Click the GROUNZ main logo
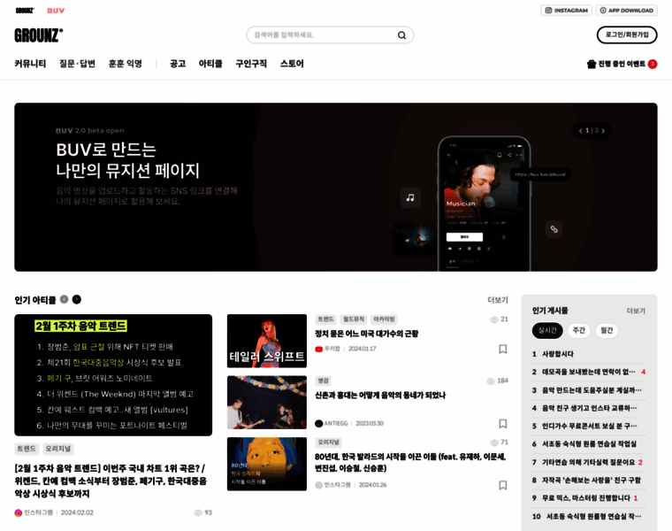This screenshot has width=672, height=531. tap(39, 35)
